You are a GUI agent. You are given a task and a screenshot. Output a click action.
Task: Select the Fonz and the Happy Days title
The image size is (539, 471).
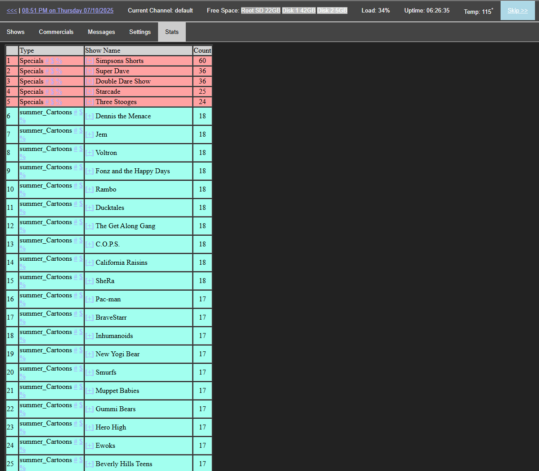133,171
